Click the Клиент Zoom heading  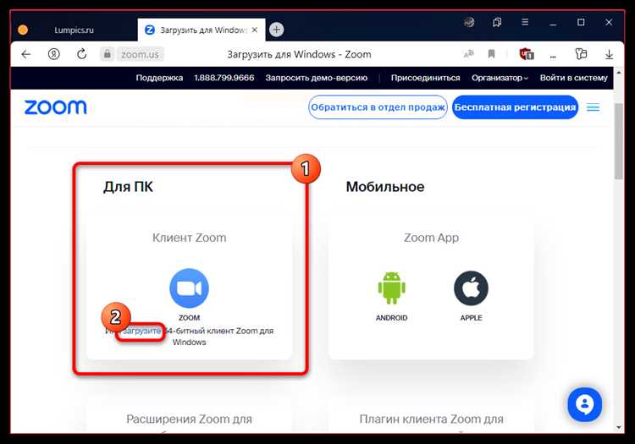[189, 238]
